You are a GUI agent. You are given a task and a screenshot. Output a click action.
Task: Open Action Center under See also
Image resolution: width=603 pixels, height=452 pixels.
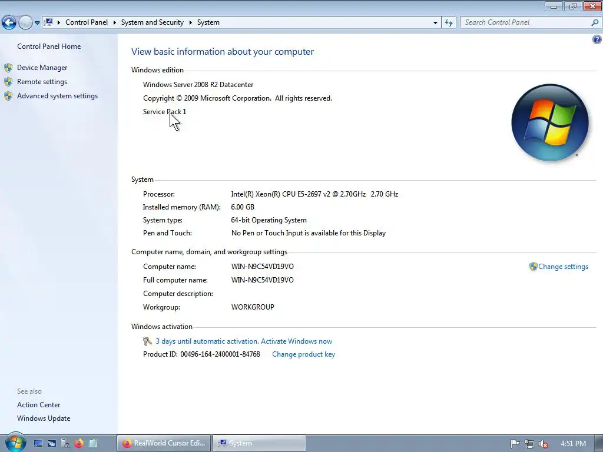(38, 405)
